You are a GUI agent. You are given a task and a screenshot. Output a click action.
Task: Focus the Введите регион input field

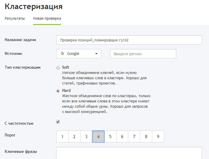tap(143, 54)
